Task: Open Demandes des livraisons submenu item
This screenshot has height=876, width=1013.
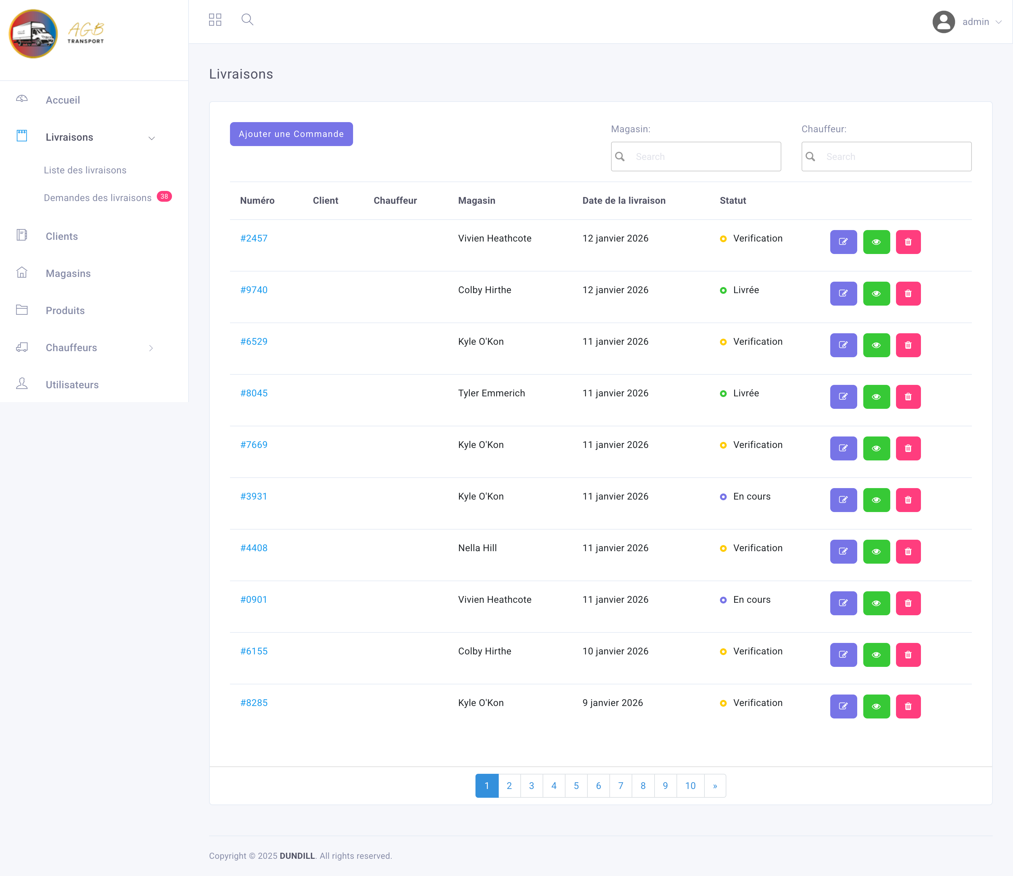Action: coord(98,198)
